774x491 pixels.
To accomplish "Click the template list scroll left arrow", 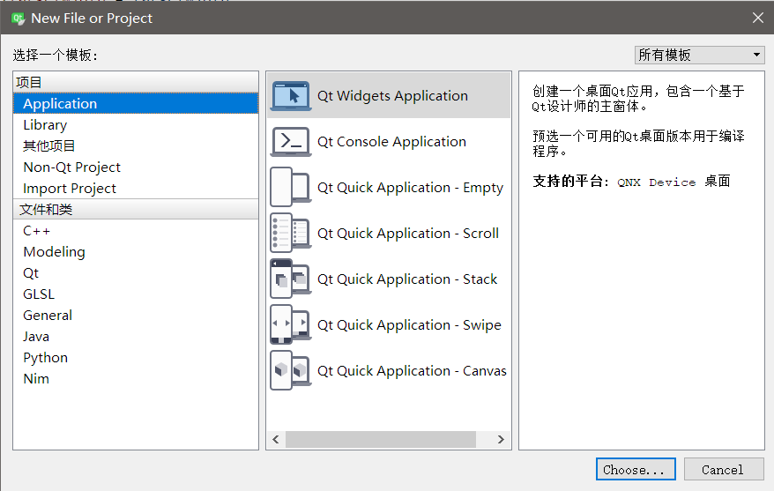I will [x=276, y=439].
